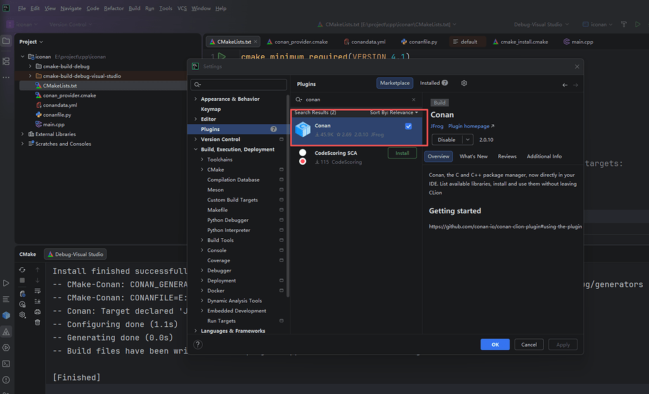Click the run gutter icon on line 1
Image resolution: width=649 pixels, height=394 pixels.
(x=222, y=56)
